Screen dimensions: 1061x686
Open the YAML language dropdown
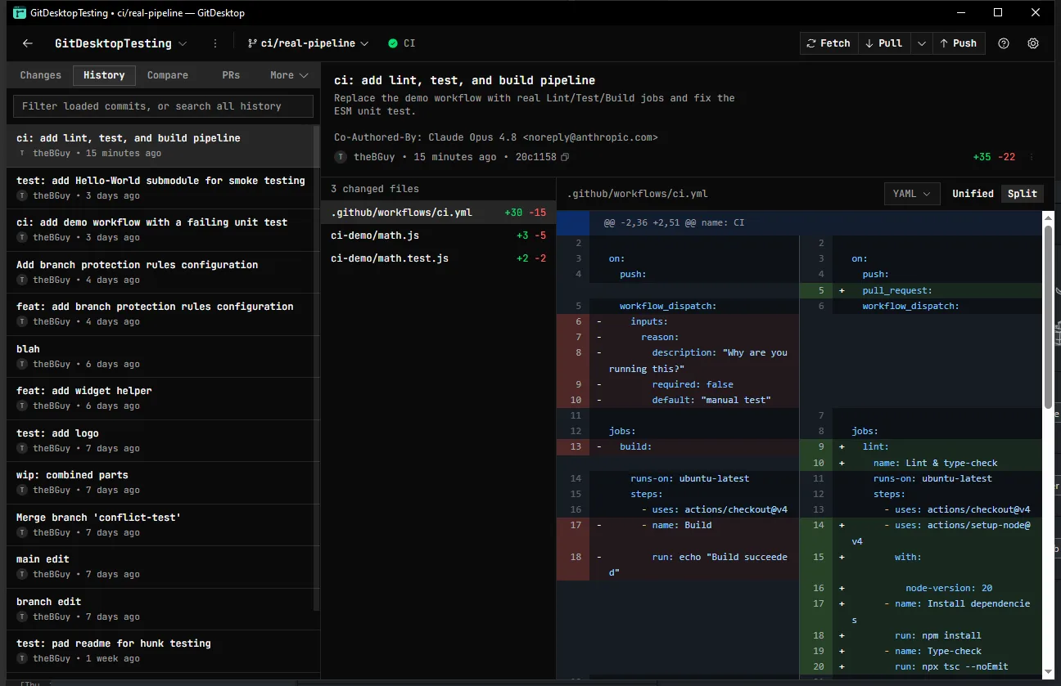point(912,194)
